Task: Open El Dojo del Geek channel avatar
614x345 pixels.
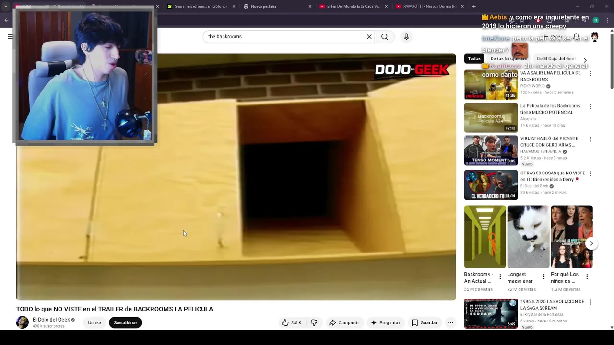Action: tap(23, 322)
